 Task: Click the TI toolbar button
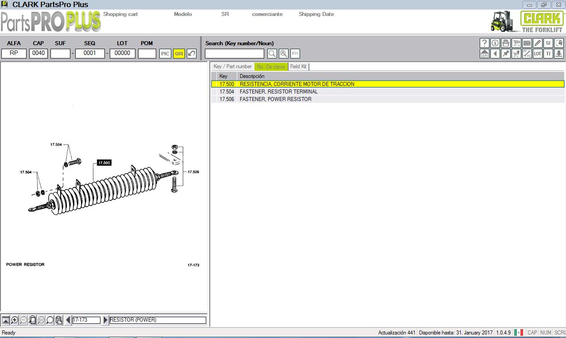coord(548,54)
